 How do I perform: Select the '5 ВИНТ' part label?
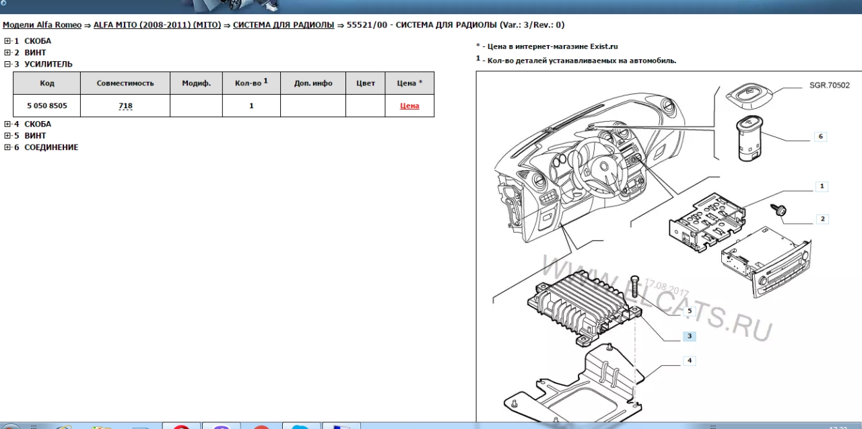coord(30,136)
